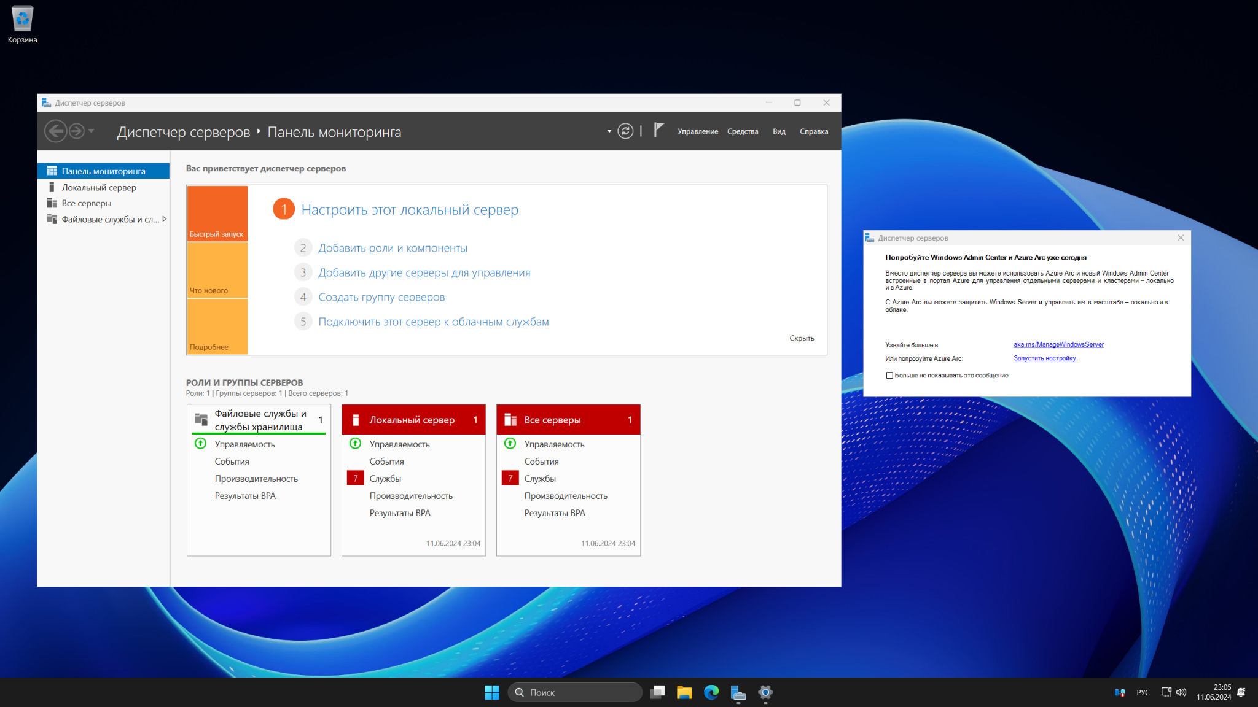Click the Local Server sidebar icon
The image size is (1258, 707).
pos(52,187)
